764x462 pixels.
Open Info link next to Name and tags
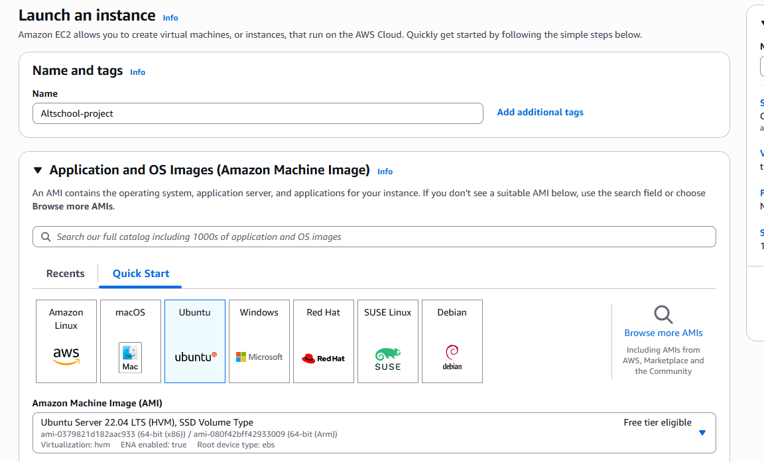pyautogui.click(x=137, y=72)
